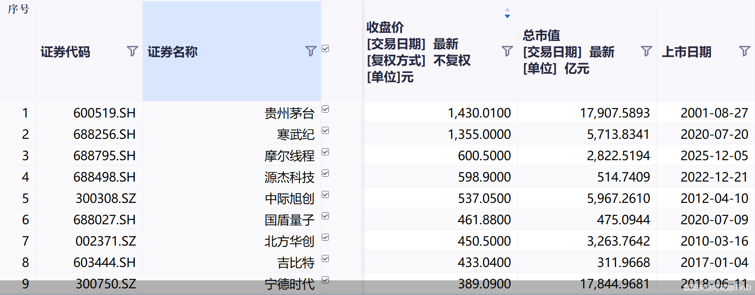Click market cap value 5,713.8341
Screen dimensions: 755x295
pyautogui.click(x=618, y=134)
